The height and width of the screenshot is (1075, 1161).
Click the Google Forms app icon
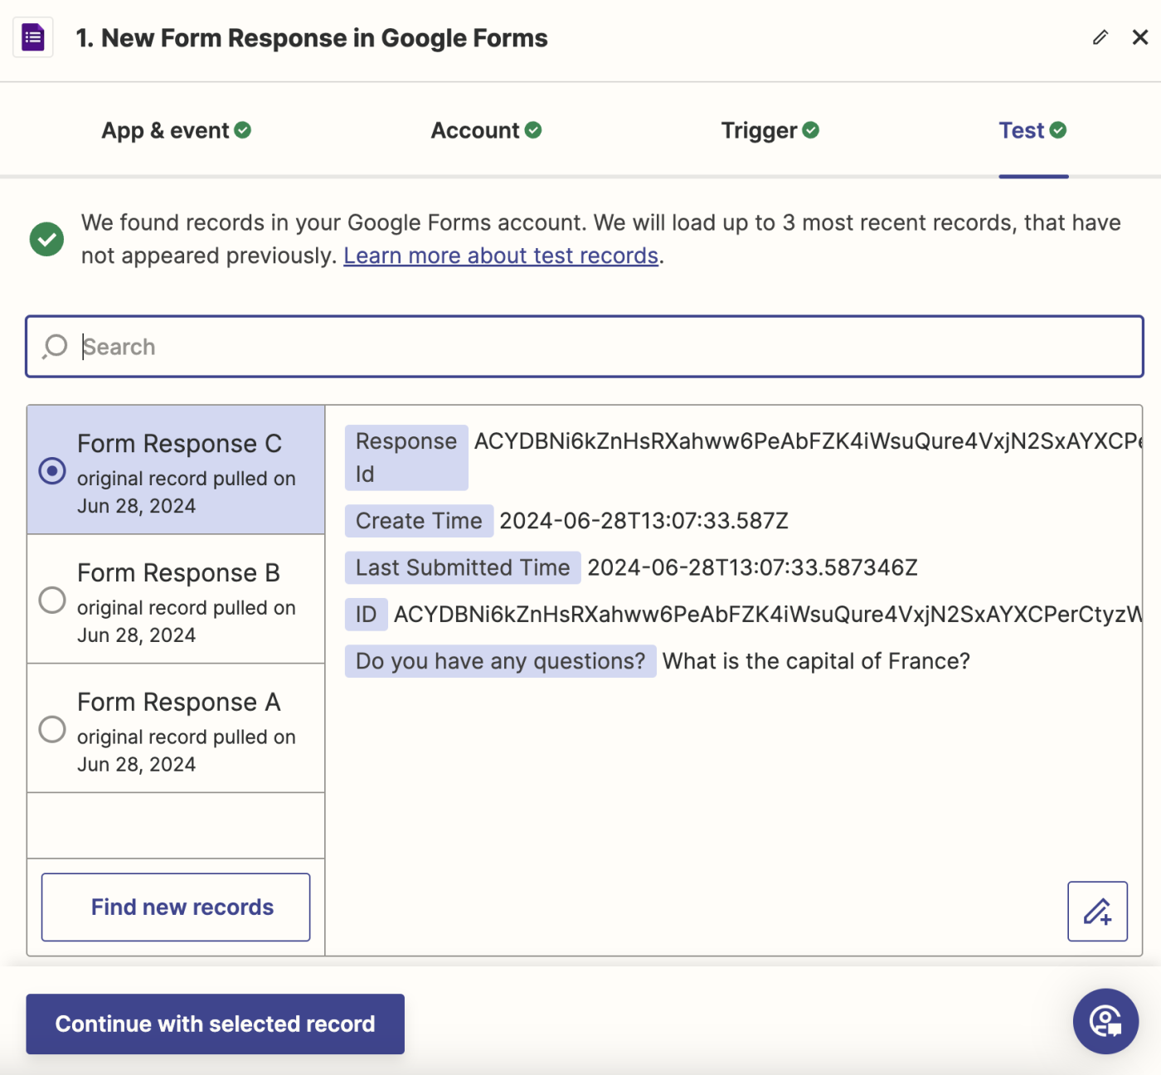tap(33, 37)
